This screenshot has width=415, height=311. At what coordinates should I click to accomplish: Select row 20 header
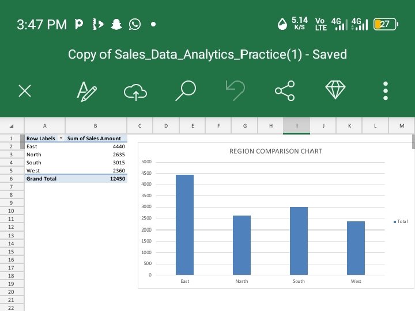pos(11,291)
